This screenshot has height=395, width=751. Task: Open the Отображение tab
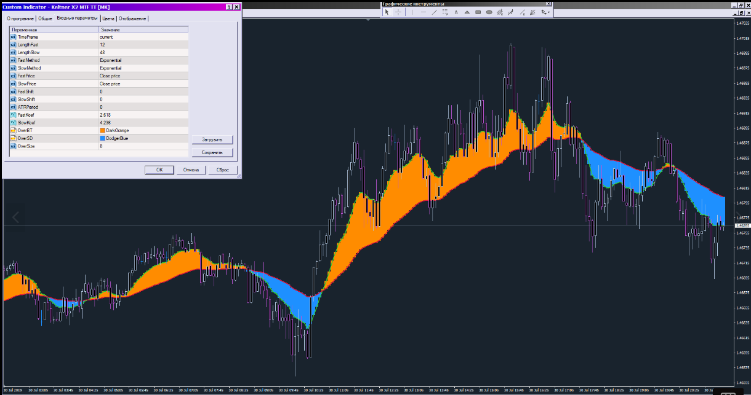(x=132, y=18)
